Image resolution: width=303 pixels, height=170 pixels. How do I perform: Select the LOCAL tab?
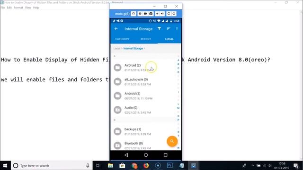(169, 39)
